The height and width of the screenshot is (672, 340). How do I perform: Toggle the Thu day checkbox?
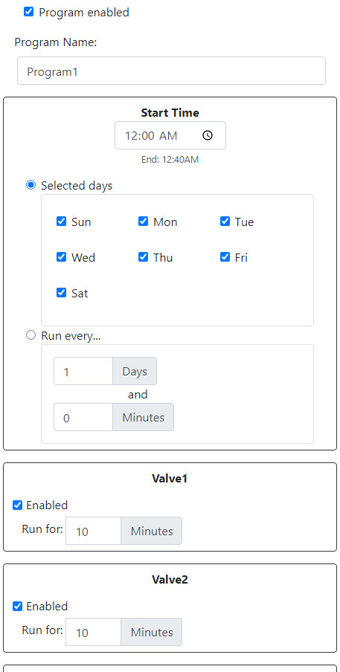[x=143, y=256]
